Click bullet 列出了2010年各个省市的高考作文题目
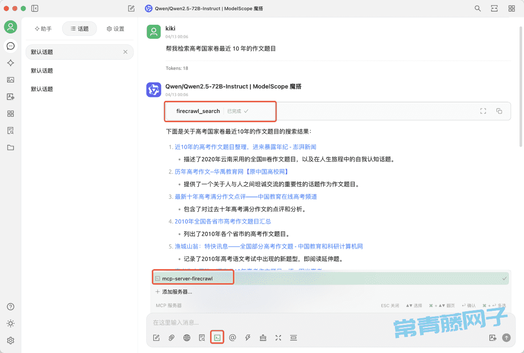The width and height of the screenshot is (524, 353). pyautogui.click(x=237, y=234)
